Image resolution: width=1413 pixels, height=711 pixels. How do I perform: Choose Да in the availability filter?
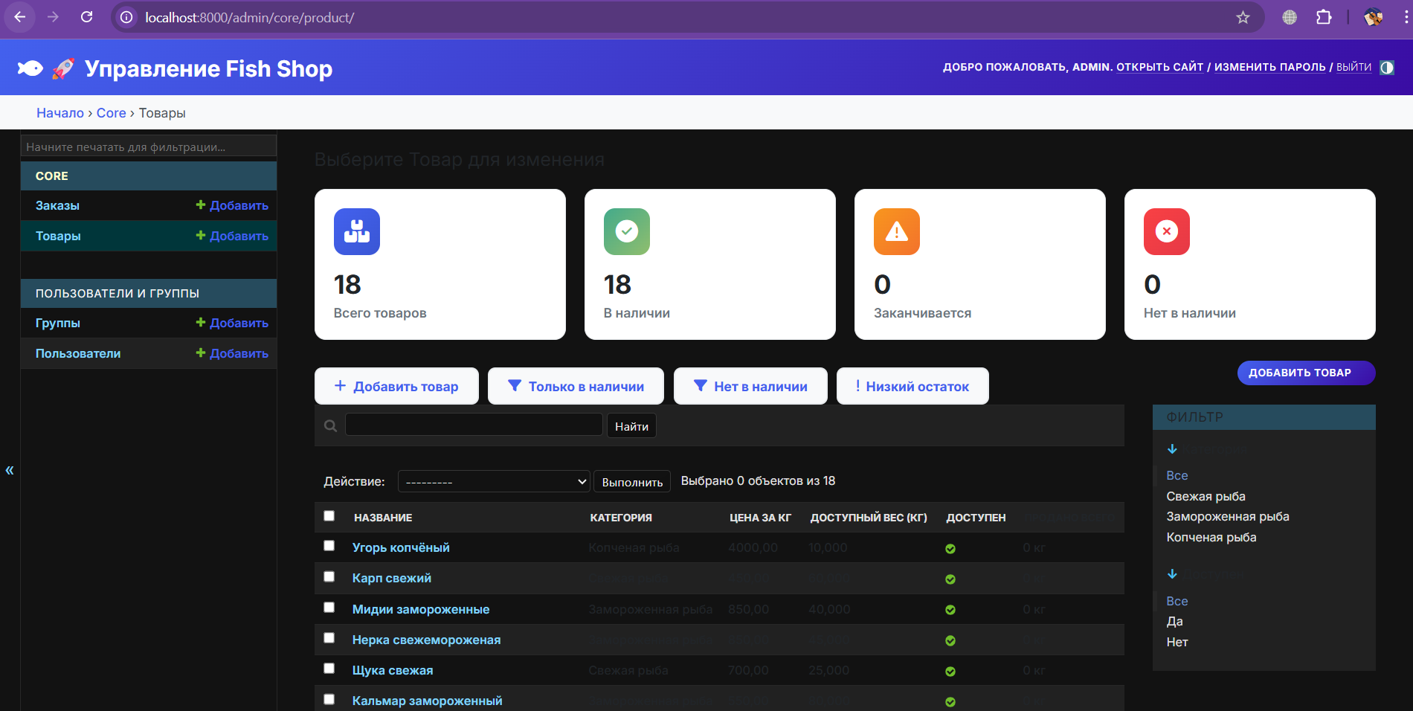1174,621
